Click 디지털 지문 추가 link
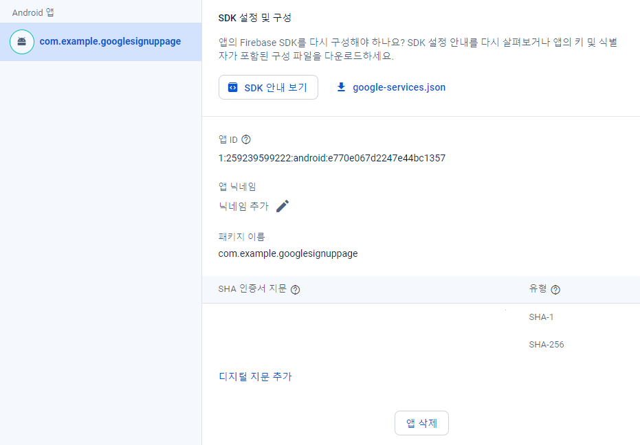This screenshot has width=640, height=445. pos(255,376)
